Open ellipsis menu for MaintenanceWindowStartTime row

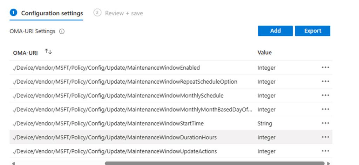tap(325, 123)
